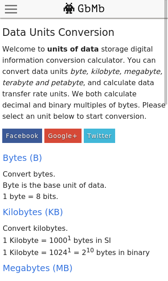Image resolution: width=168 pixels, height=281 pixels.
Task: Open the hamburger navigation menu
Action: pyautogui.click(x=11, y=9)
